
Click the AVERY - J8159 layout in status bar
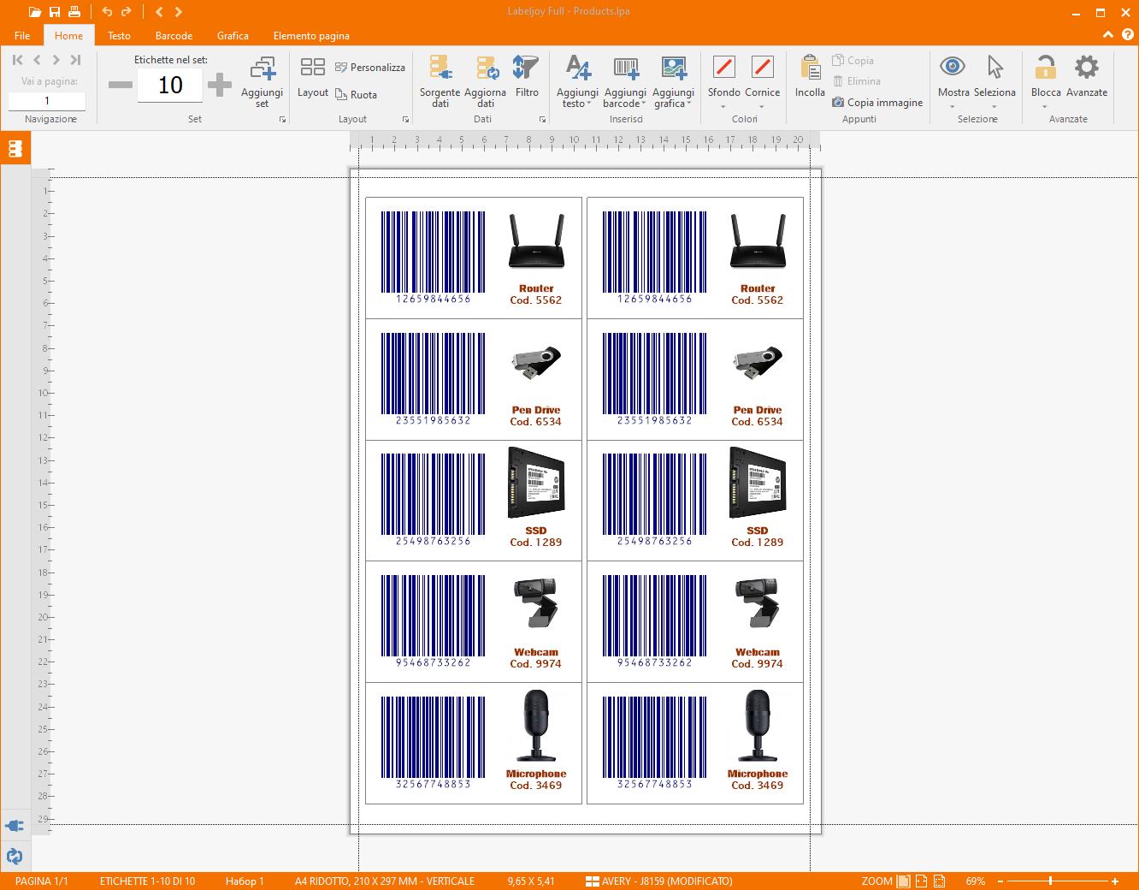[658, 881]
